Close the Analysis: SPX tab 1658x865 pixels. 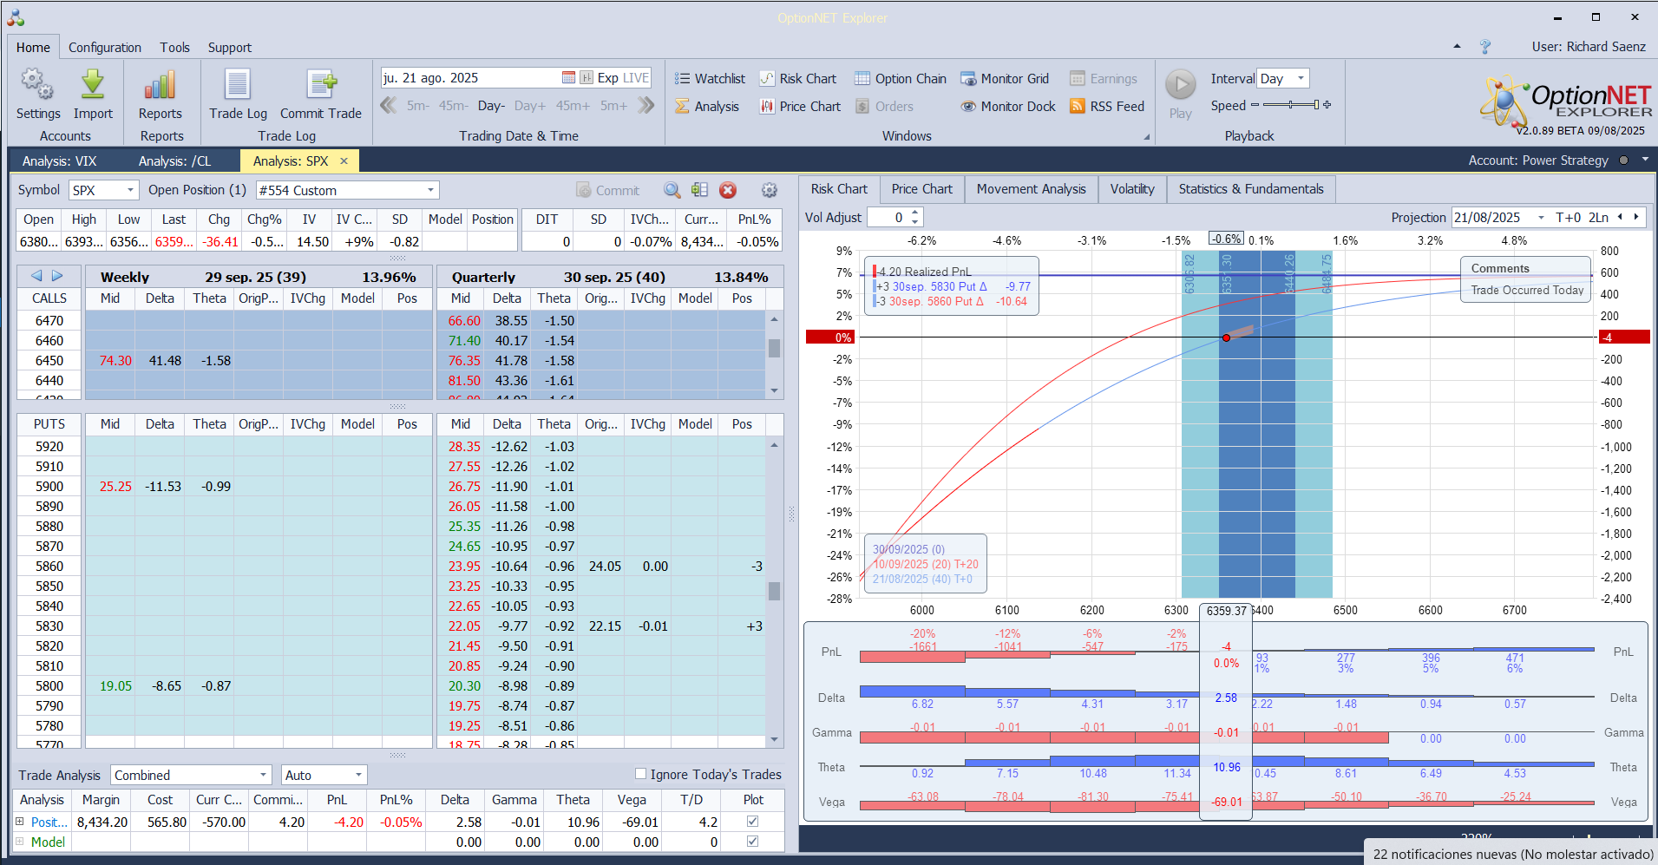click(x=344, y=161)
